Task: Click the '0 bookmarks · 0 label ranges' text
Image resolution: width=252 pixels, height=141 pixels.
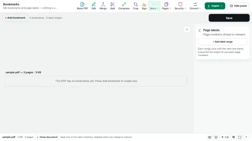Action: (46, 18)
